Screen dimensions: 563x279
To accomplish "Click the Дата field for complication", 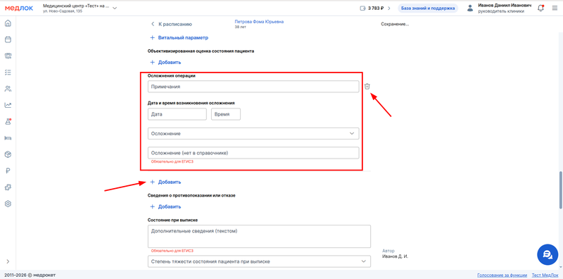I will (177, 114).
